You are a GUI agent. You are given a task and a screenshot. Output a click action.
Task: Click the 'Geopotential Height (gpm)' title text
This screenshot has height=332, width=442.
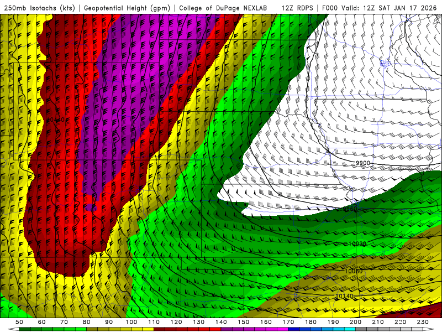(x=127, y=8)
